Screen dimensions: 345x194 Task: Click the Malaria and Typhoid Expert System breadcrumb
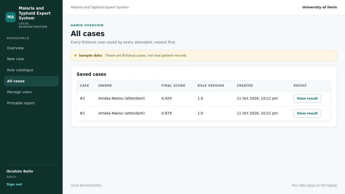[100, 7]
